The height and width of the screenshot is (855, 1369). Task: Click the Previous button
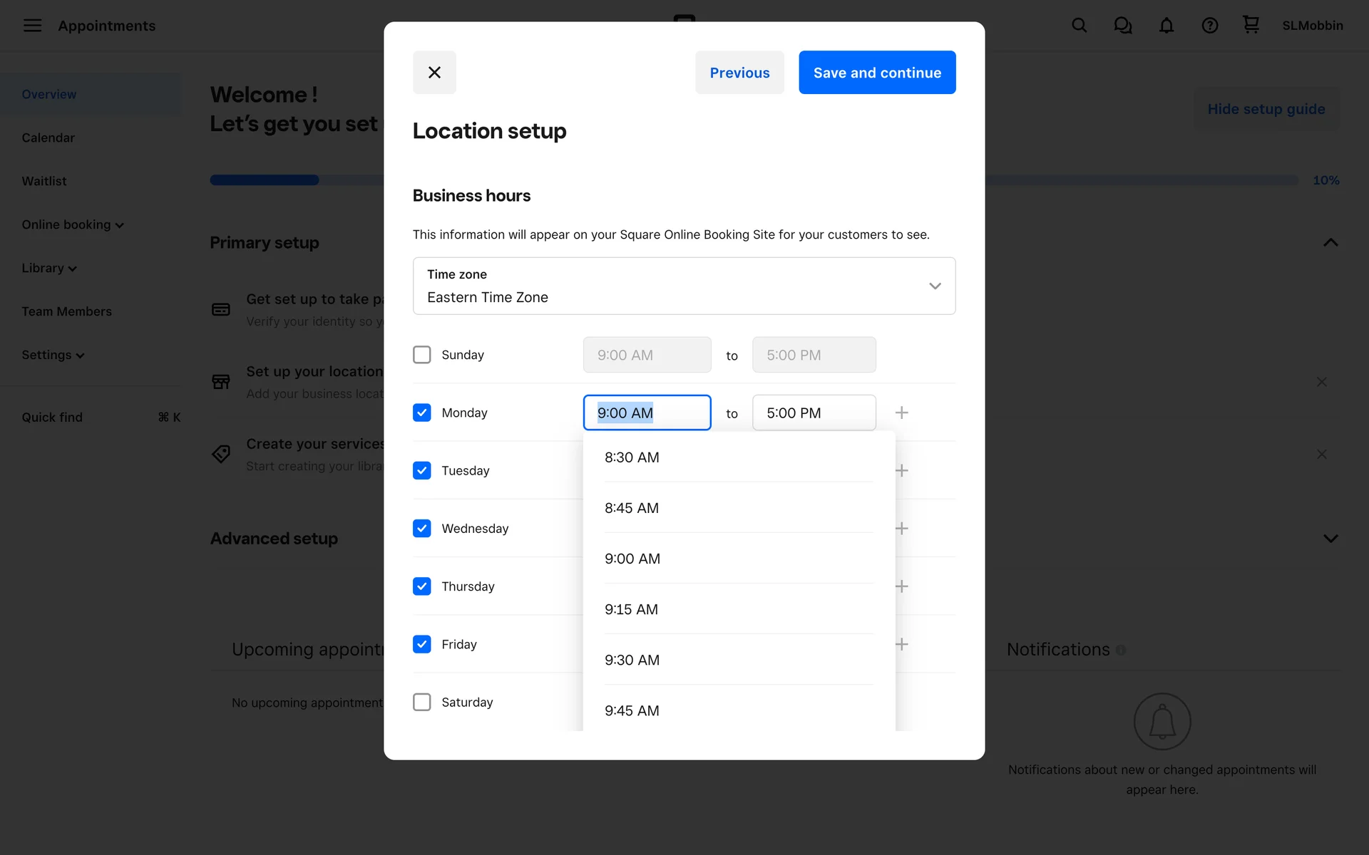(739, 72)
